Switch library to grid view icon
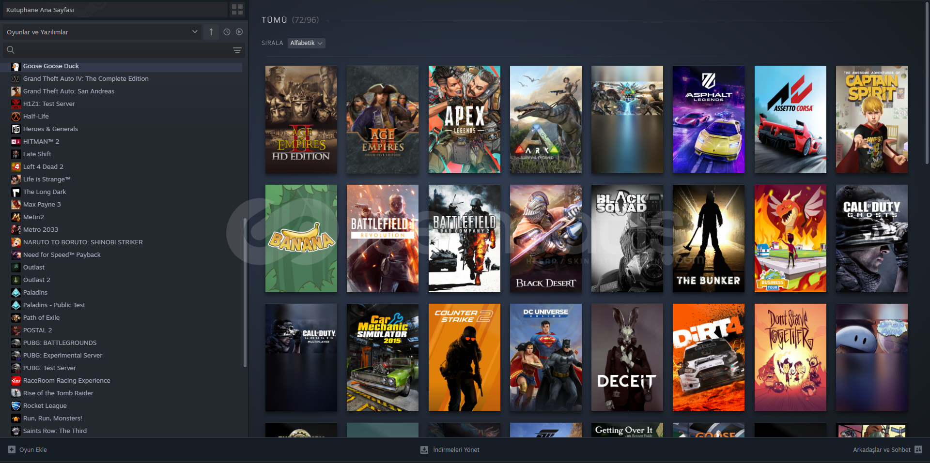Viewport: 930px width, 463px height. 237,10
